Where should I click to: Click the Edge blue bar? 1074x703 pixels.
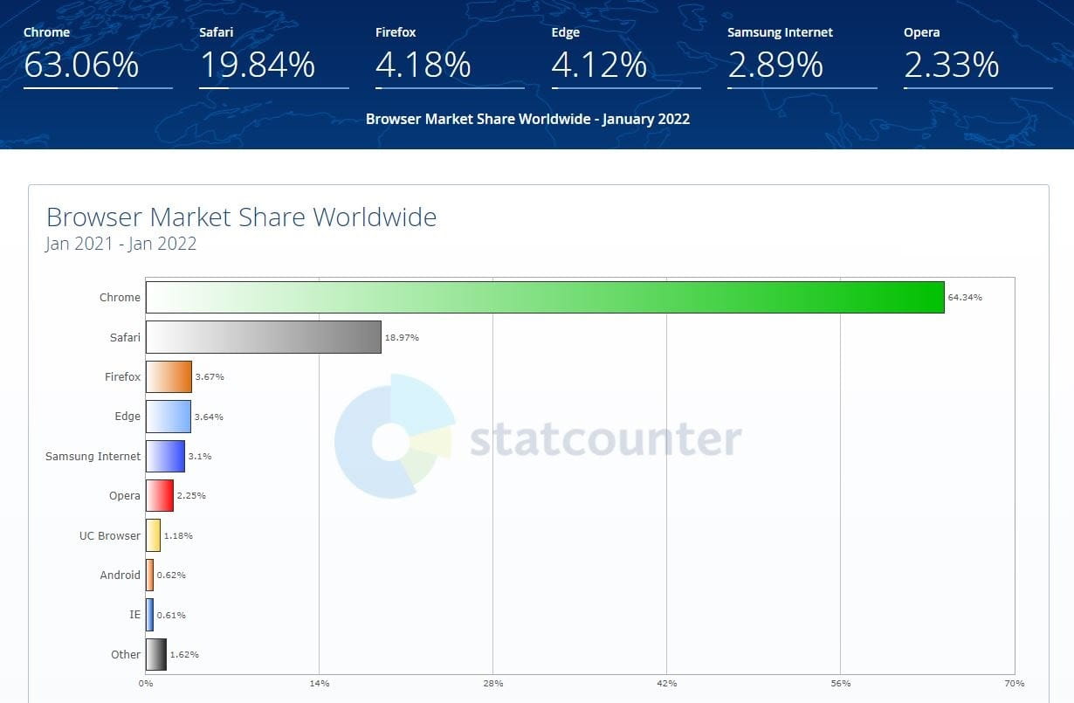pyautogui.click(x=168, y=417)
